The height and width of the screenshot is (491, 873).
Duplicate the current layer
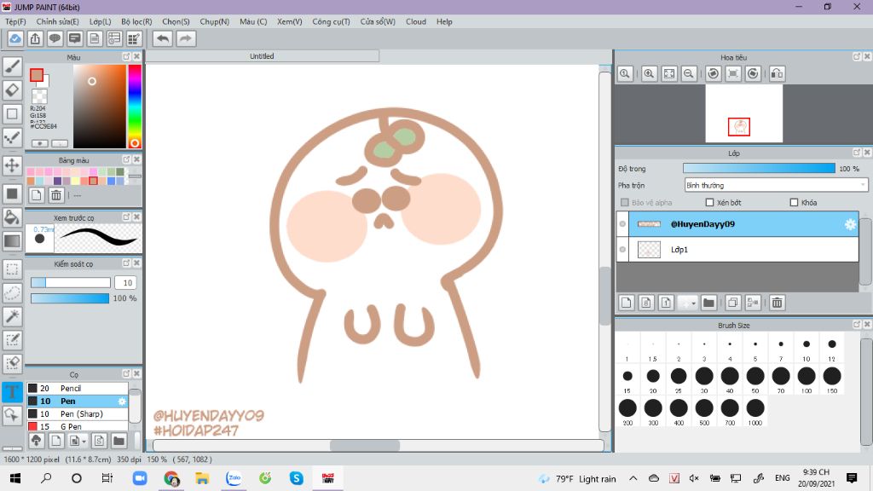732,303
